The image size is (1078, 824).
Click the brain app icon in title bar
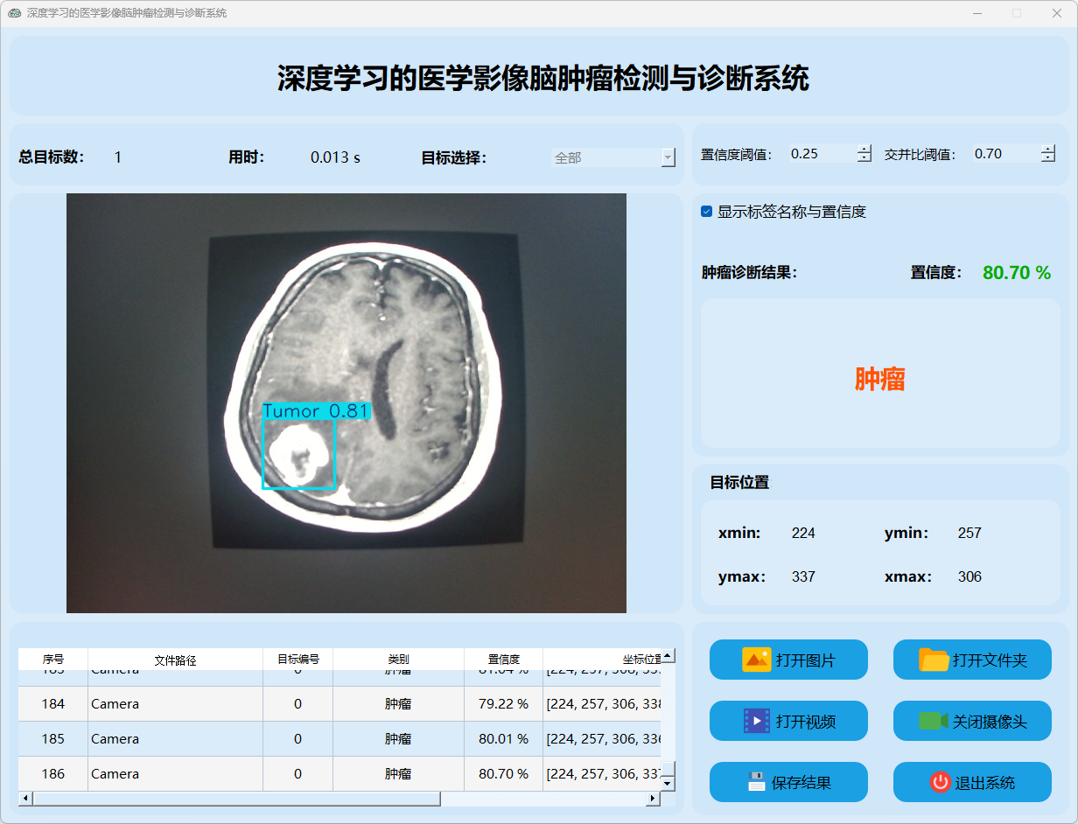(x=14, y=13)
